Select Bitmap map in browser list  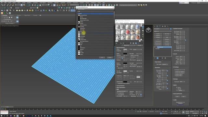click(96, 17)
